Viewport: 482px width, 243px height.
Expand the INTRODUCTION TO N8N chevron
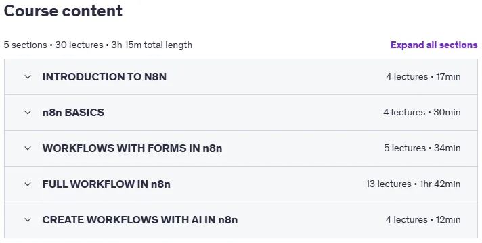[28, 76]
